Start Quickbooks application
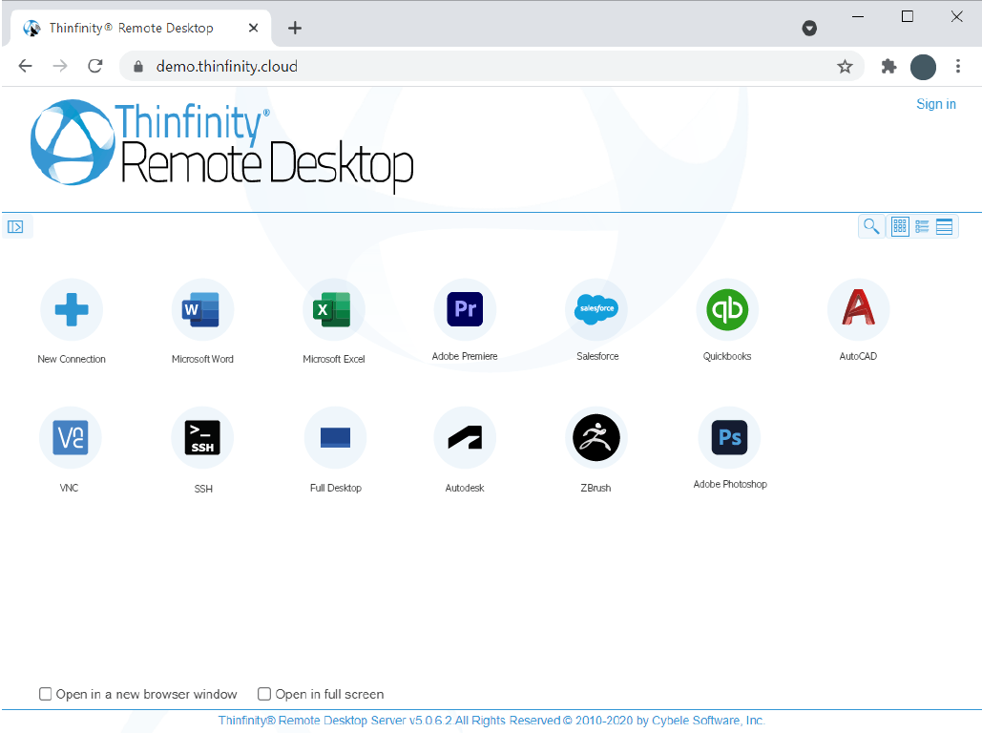Viewport: 982px width, 733px height. 727,309
